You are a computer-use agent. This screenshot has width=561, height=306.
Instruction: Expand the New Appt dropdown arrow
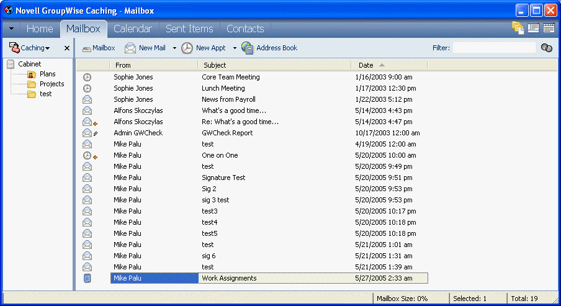(235, 48)
